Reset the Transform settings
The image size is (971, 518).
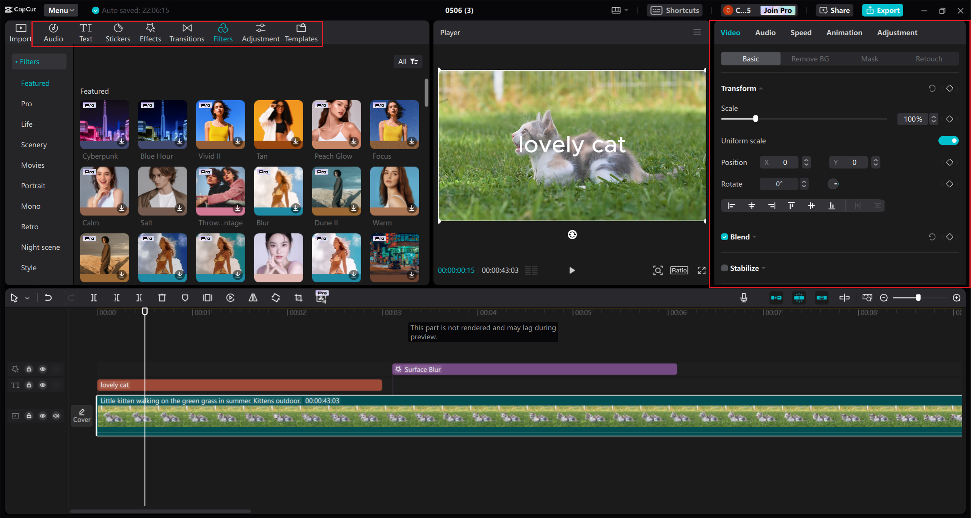click(932, 88)
